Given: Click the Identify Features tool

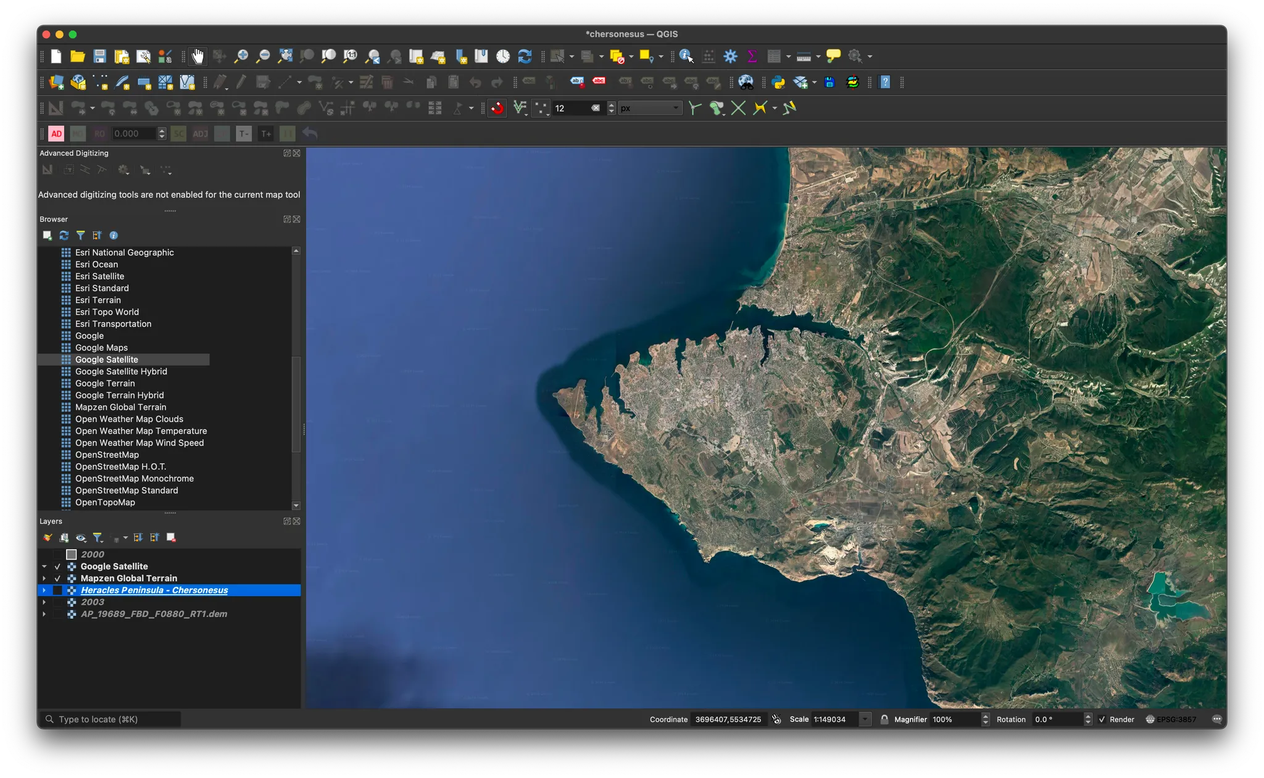Looking at the screenshot, I should (x=686, y=56).
